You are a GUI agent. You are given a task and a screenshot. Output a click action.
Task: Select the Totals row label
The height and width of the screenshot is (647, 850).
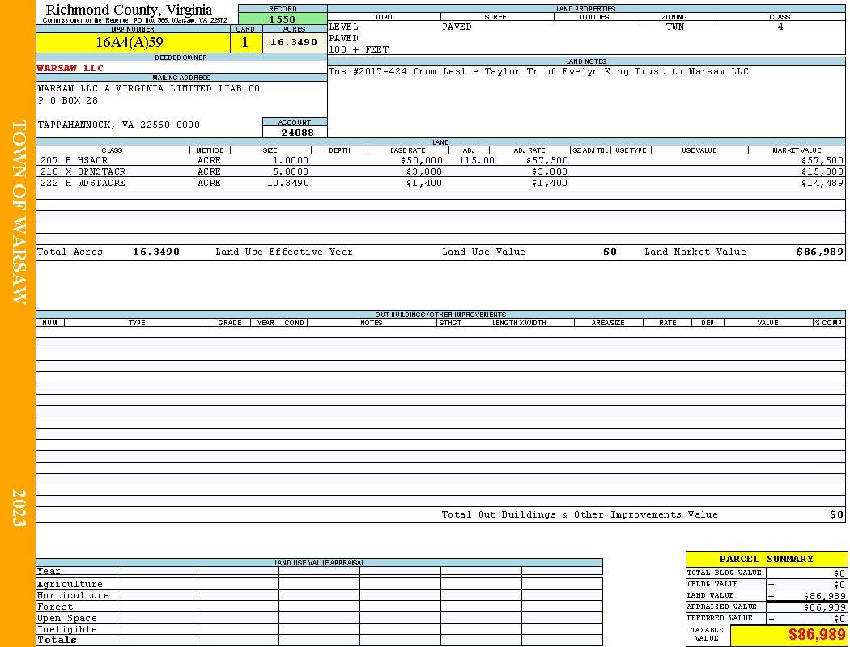pos(57,640)
